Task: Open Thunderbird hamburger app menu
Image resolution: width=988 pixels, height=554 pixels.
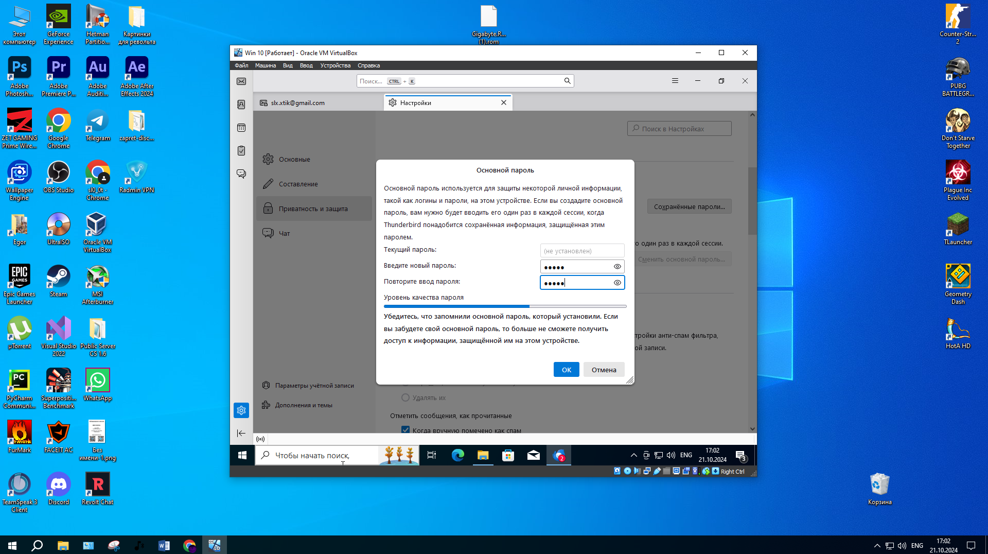Action: tap(675, 81)
